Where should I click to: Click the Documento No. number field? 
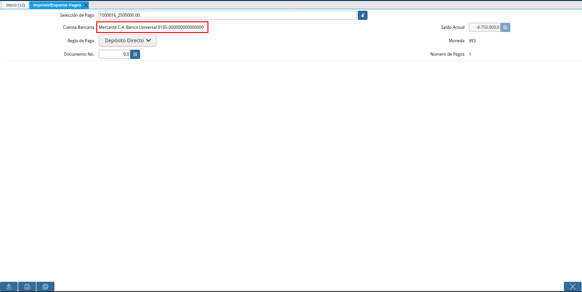[114, 54]
